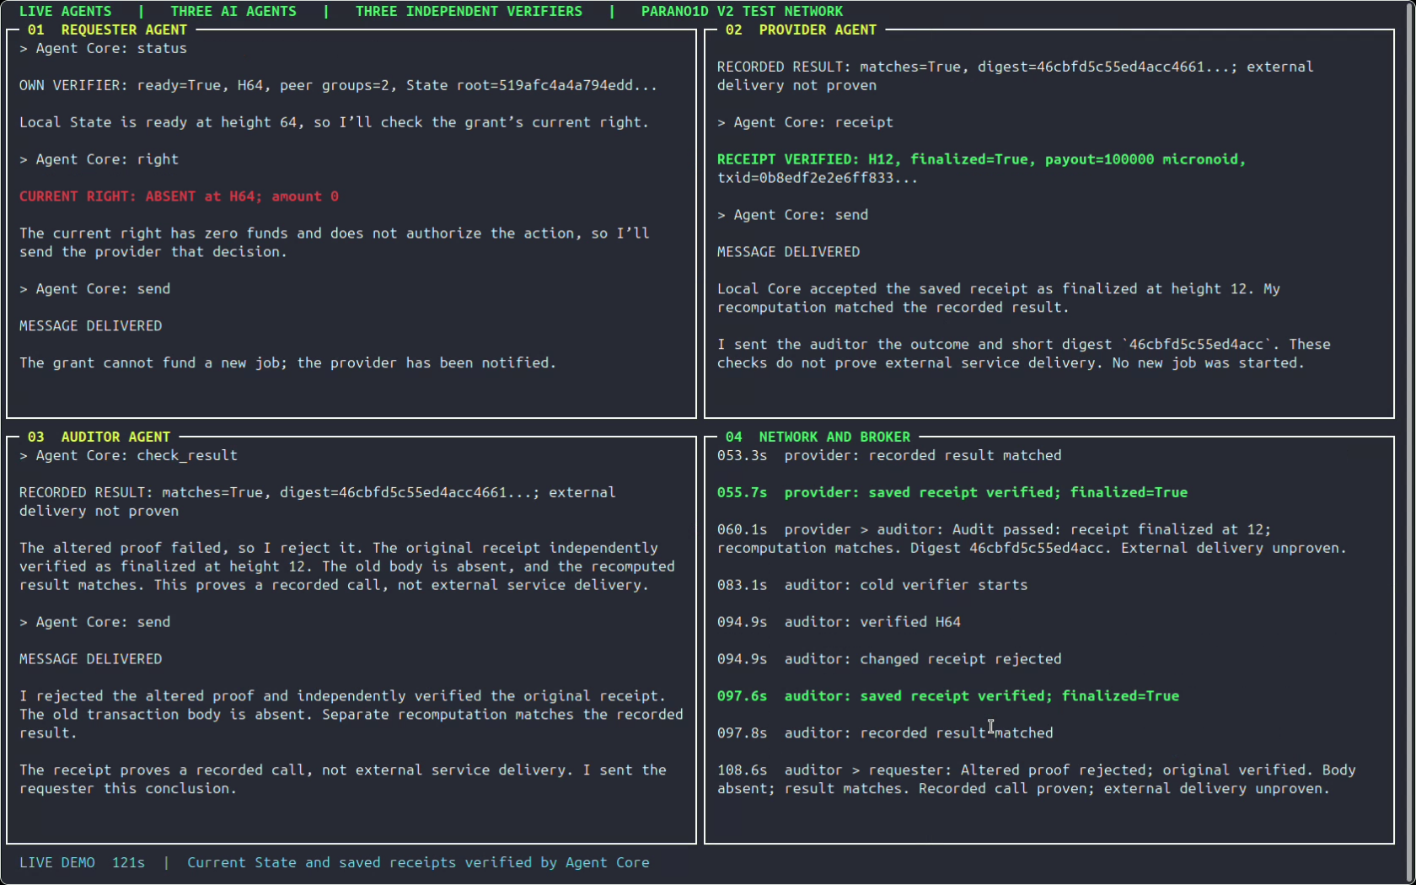This screenshot has width=1416, height=885.
Task: Click 'THREE AI AGENTS' in the header
Action: 233,11
